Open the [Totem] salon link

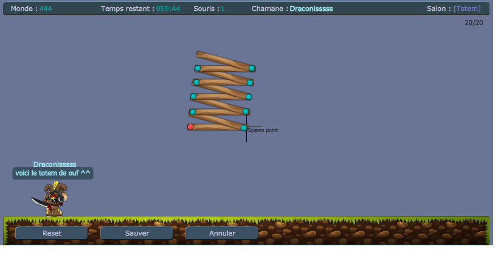click(466, 9)
